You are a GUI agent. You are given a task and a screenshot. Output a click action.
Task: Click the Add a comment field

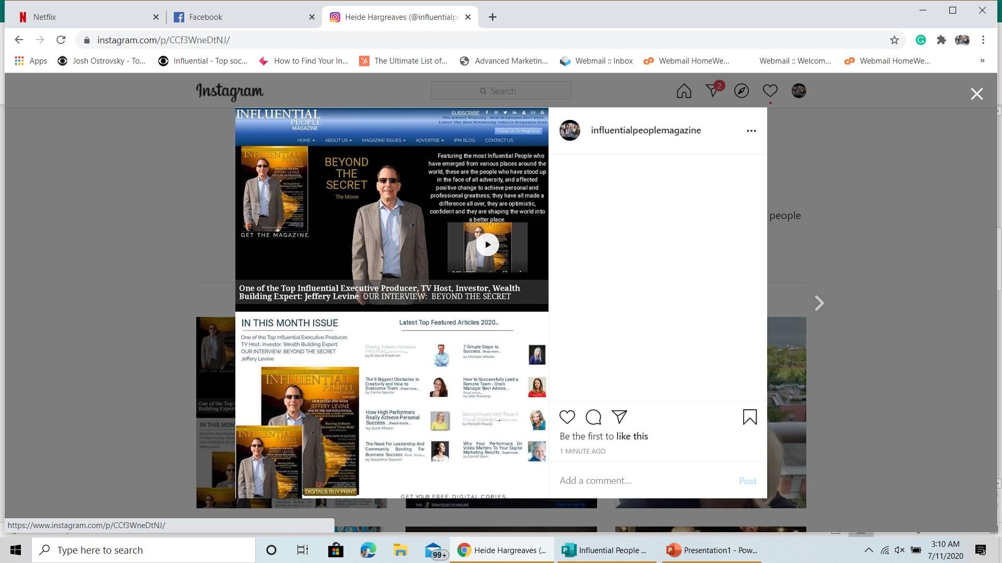click(x=644, y=481)
